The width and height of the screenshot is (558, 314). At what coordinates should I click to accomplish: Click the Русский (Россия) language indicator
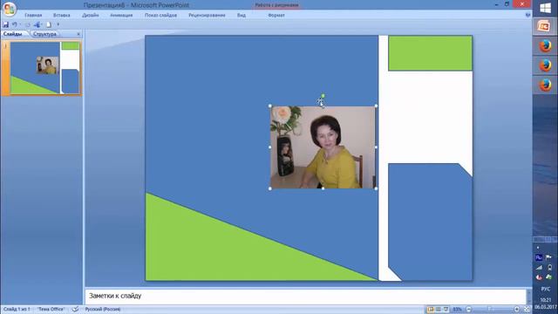103,309
